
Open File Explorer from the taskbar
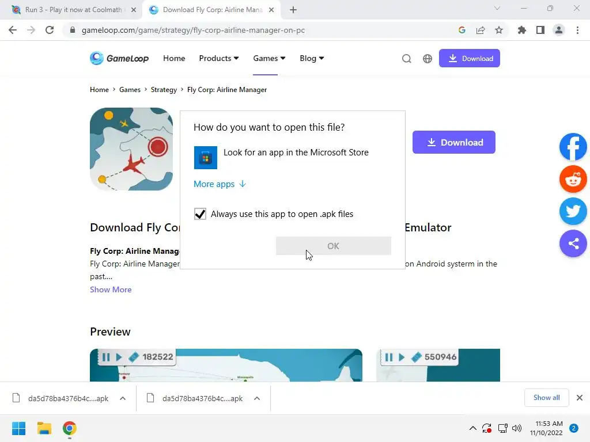point(44,428)
